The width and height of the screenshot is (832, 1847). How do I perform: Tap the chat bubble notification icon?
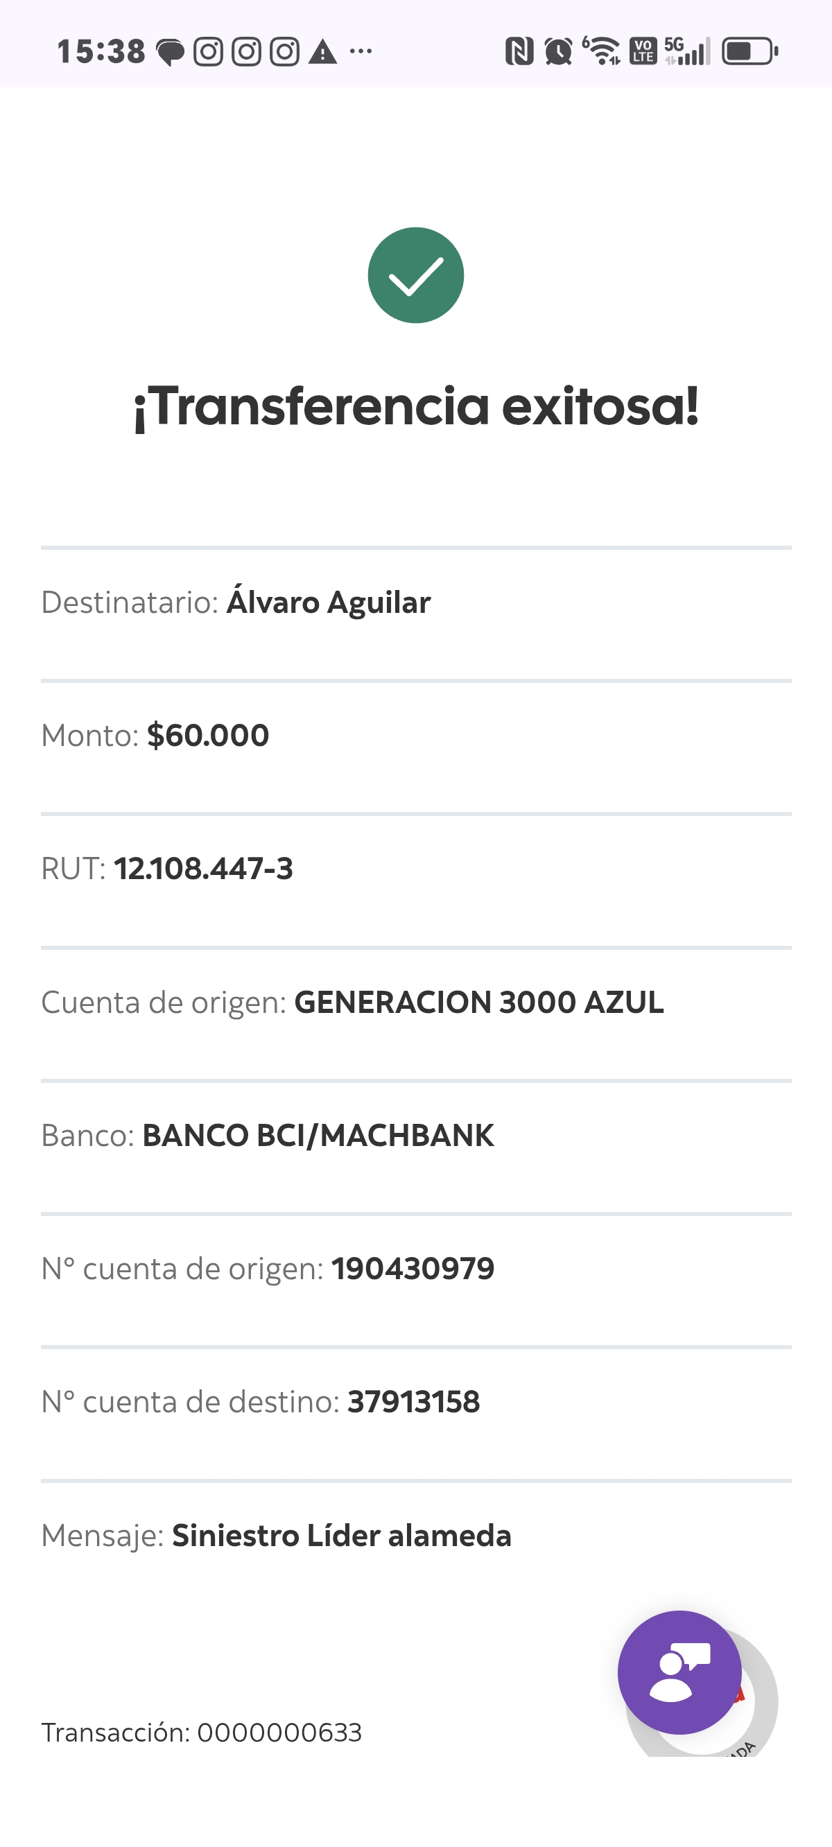coord(171,51)
